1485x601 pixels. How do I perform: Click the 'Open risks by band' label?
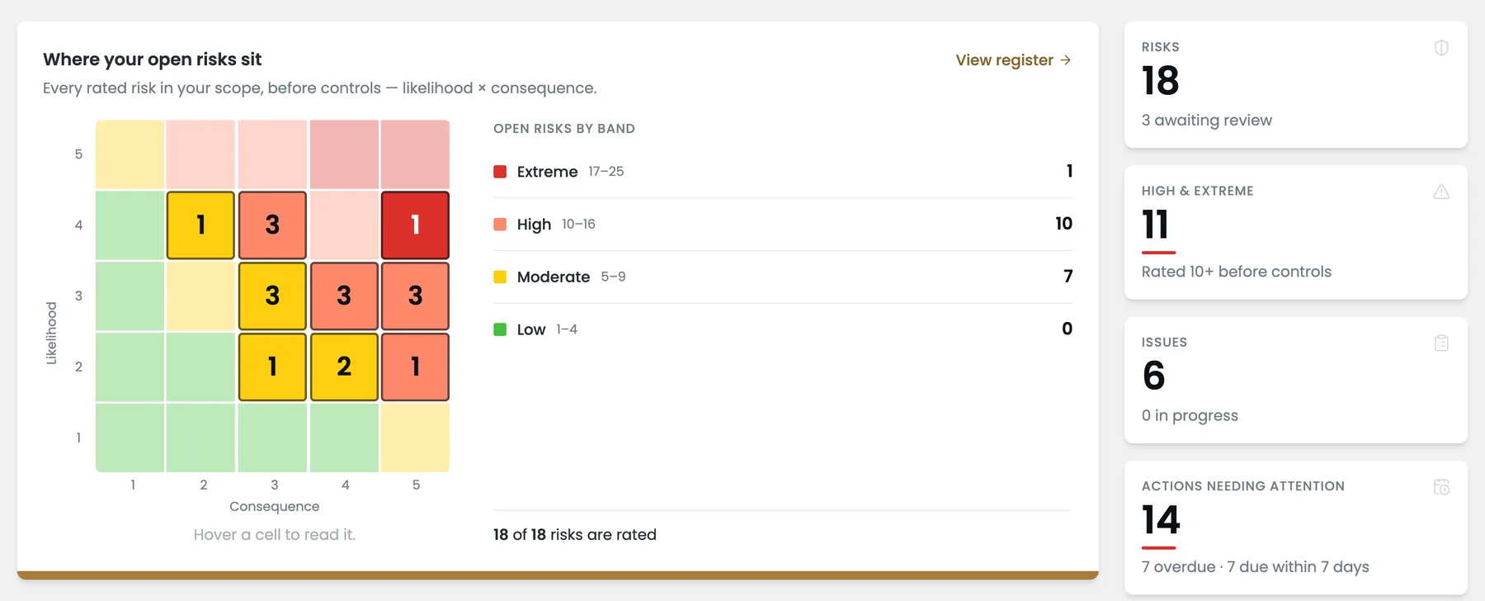tap(564, 129)
